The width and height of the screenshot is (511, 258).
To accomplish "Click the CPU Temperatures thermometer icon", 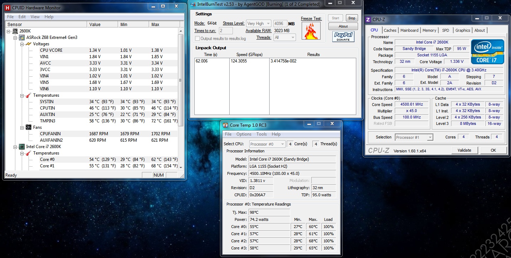I will [x=29, y=153].
